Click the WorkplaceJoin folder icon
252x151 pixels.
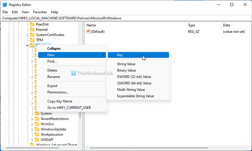(37, 134)
